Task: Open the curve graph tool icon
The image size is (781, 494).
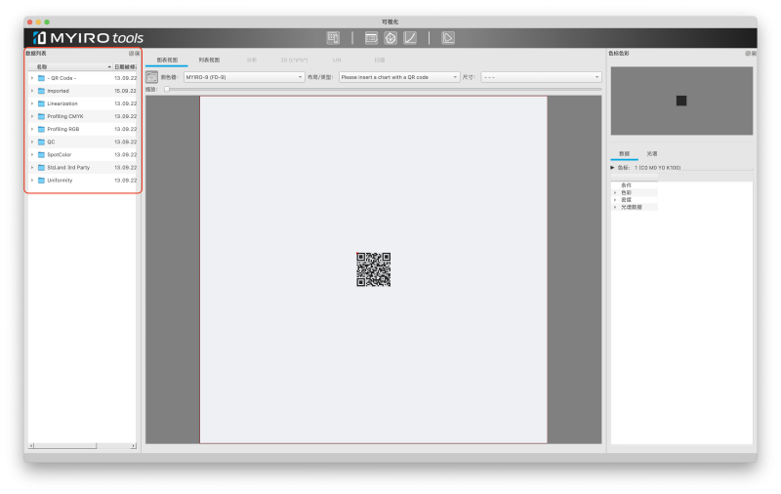Action: pyautogui.click(x=410, y=38)
